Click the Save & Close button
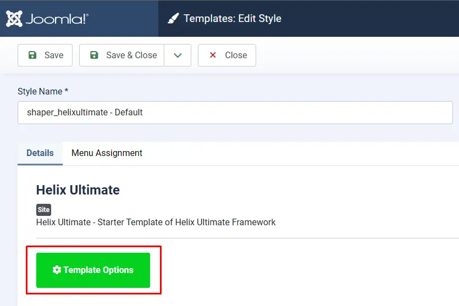The height and width of the screenshot is (306, 459). tap(122, 55)
